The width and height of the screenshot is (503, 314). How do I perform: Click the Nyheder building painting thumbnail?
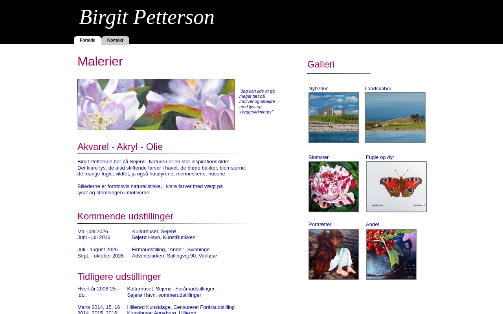point(334,118)
